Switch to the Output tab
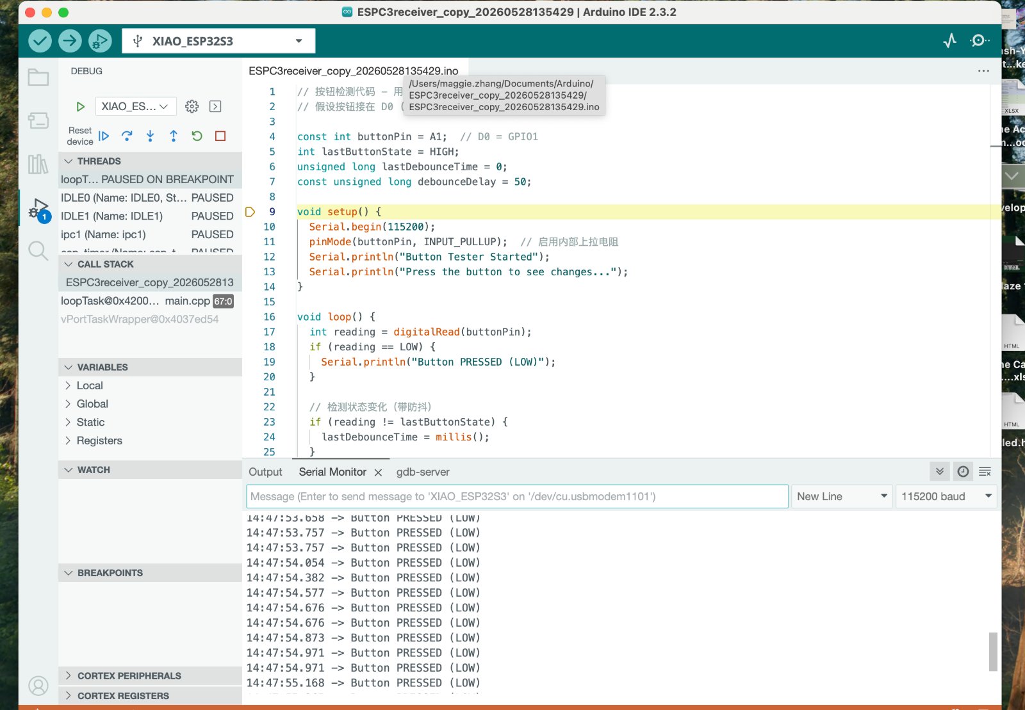This screenshot has height=710, width=1025. tap(265, 472)
